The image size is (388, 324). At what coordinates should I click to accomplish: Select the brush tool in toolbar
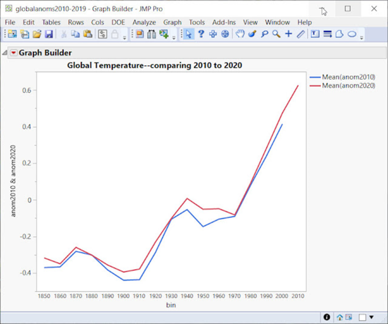coord(252,34)
